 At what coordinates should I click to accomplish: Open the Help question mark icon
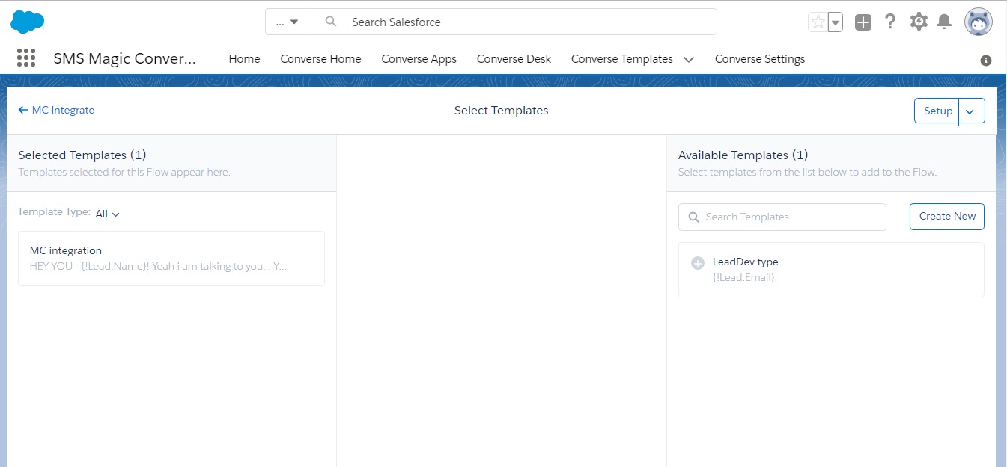(890, 22)
